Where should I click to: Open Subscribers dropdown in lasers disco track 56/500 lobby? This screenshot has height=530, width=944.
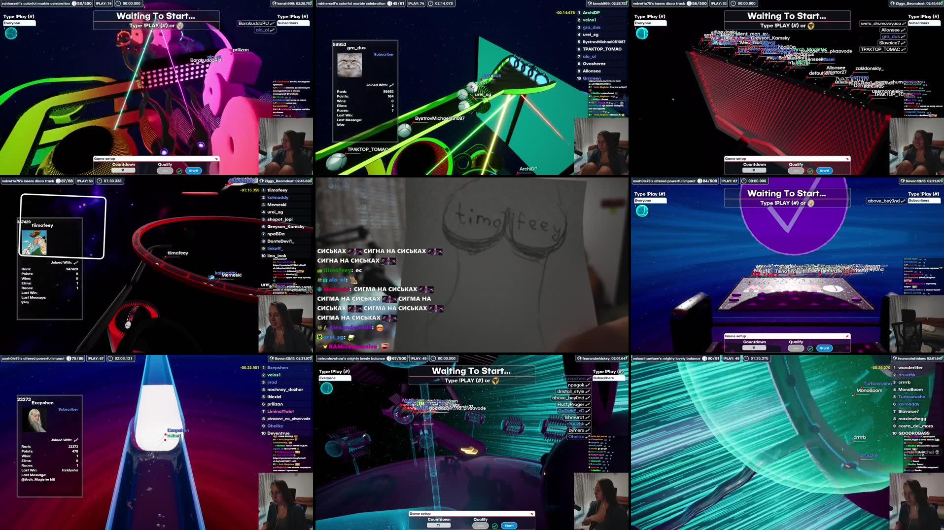point(924,23)
